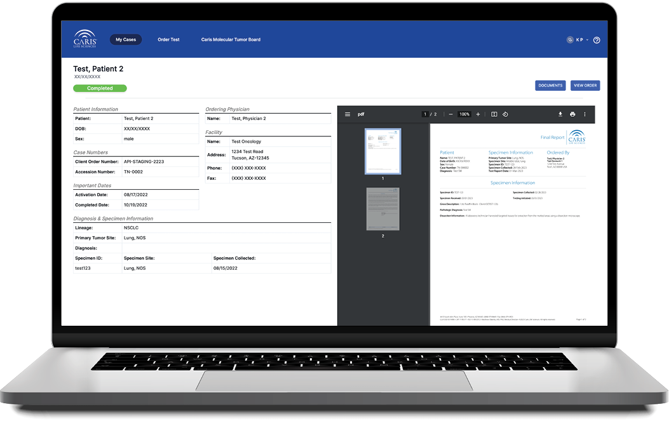Select the page 1 thumbnail

point(382,151)
